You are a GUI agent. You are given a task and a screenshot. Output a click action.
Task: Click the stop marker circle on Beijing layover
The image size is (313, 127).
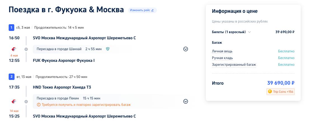pyautogui.click(x=26, y=102)
